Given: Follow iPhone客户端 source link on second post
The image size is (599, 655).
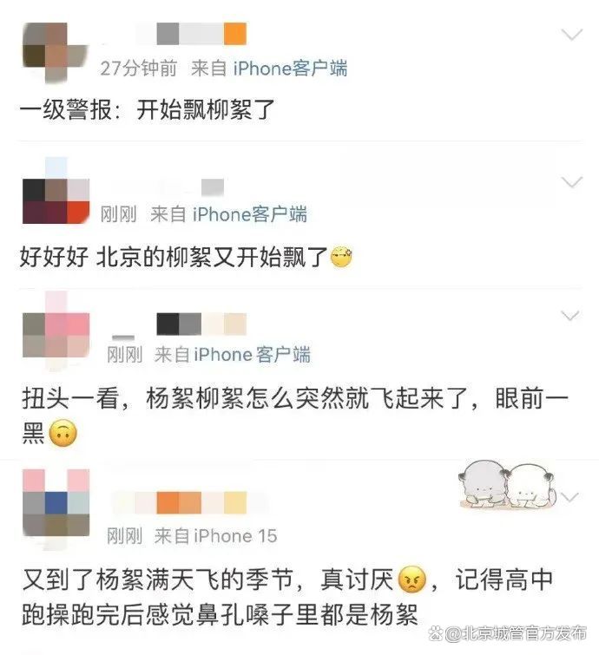Looking at the screenshot, I should [250, 214].
